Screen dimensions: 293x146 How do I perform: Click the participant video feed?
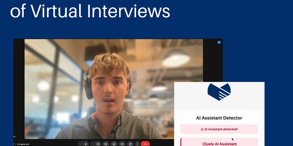(x=114, y=89)
